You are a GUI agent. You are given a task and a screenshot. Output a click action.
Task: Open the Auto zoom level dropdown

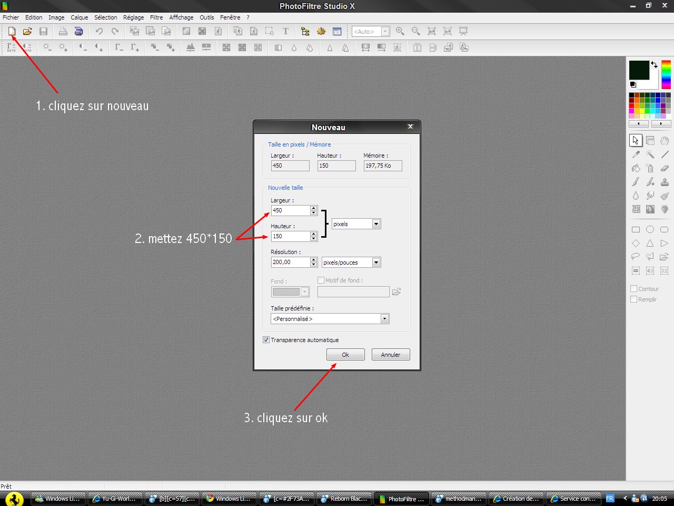pos(385,32)
